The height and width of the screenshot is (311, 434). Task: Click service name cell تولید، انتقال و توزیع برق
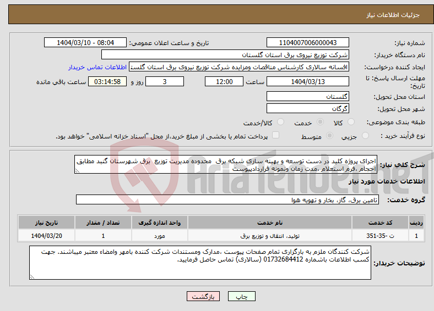(x=270, y=236)
